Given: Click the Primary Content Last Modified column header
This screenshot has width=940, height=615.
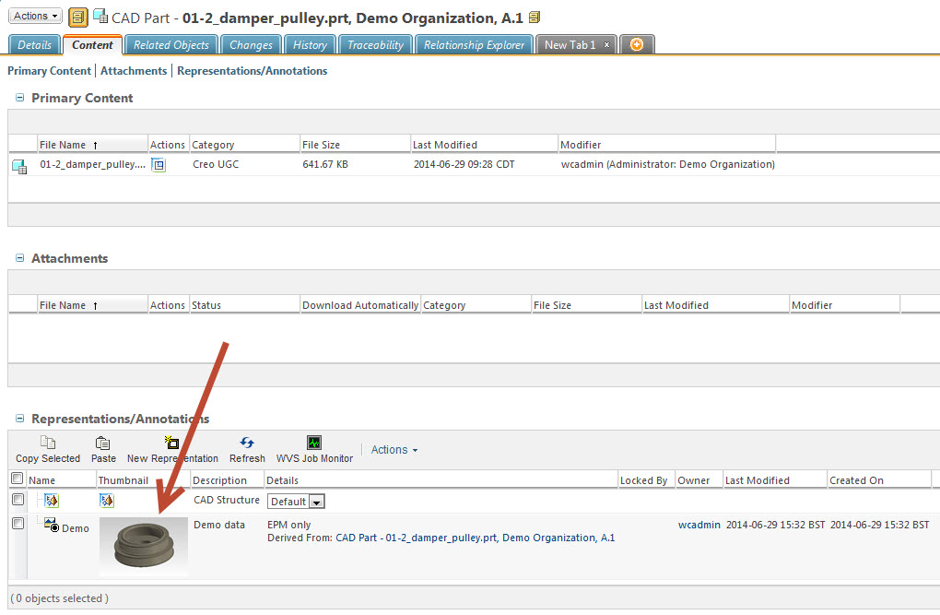Looking at the screenshot, I should (484, 145).
